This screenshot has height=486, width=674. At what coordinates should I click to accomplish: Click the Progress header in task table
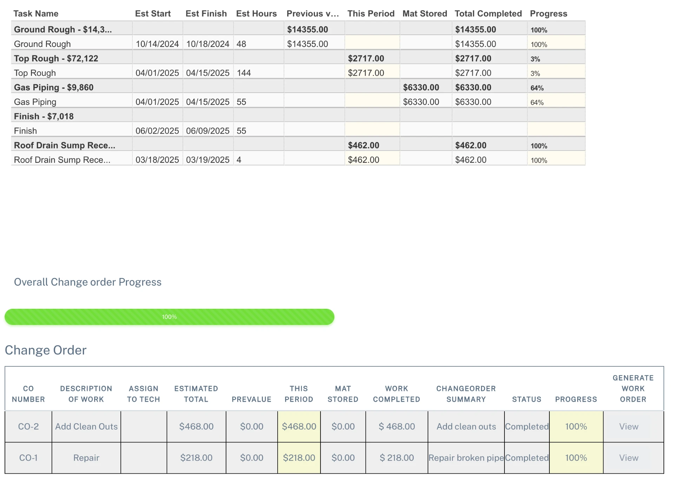548,14
